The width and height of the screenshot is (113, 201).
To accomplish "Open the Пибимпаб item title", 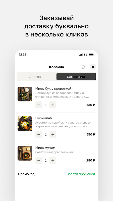I will pyautogui.click(x=43, y=118).
